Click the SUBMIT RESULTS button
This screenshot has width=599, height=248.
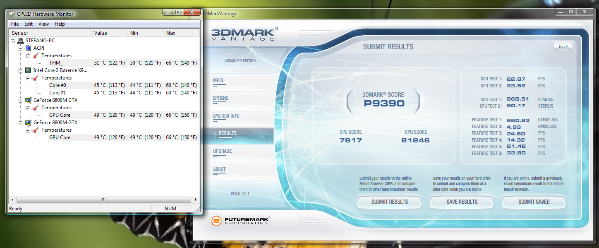tap(390, 202)
